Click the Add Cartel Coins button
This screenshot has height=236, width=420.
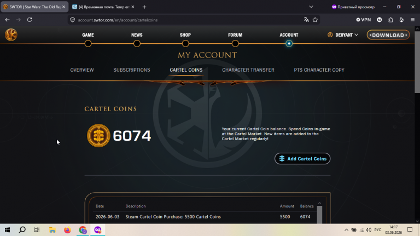pos(302,159)
